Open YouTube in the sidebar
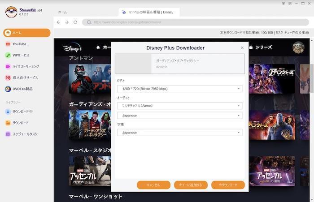Viewport: 314px width, 202px height. tap(19, 44)
